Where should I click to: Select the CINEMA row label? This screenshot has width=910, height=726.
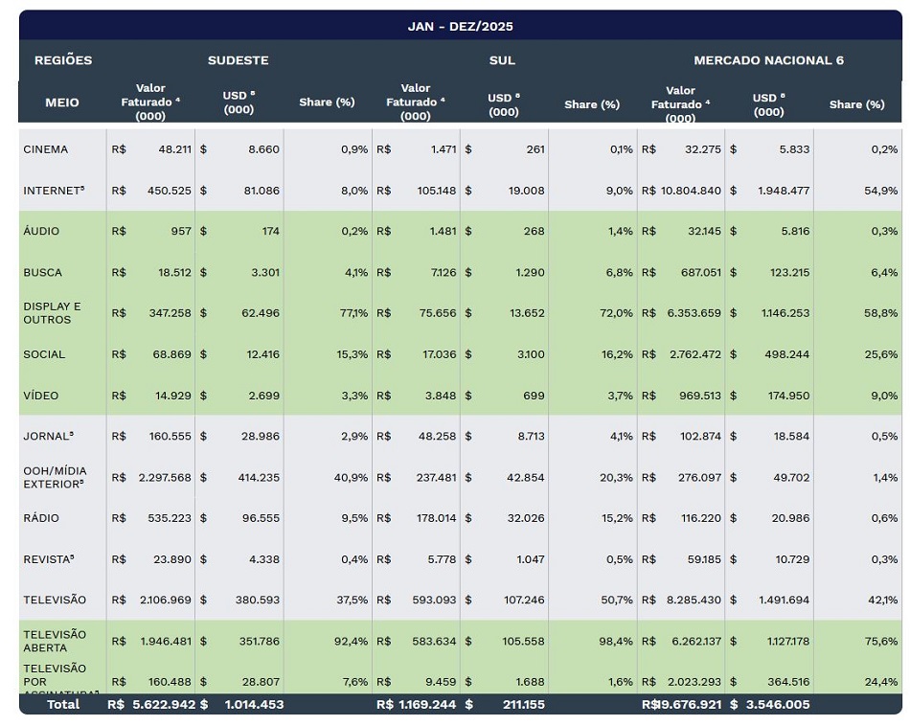[x=46, y=149]
